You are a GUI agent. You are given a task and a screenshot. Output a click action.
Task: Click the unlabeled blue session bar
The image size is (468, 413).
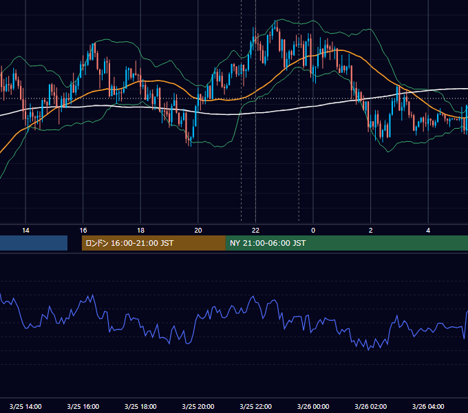34,243
